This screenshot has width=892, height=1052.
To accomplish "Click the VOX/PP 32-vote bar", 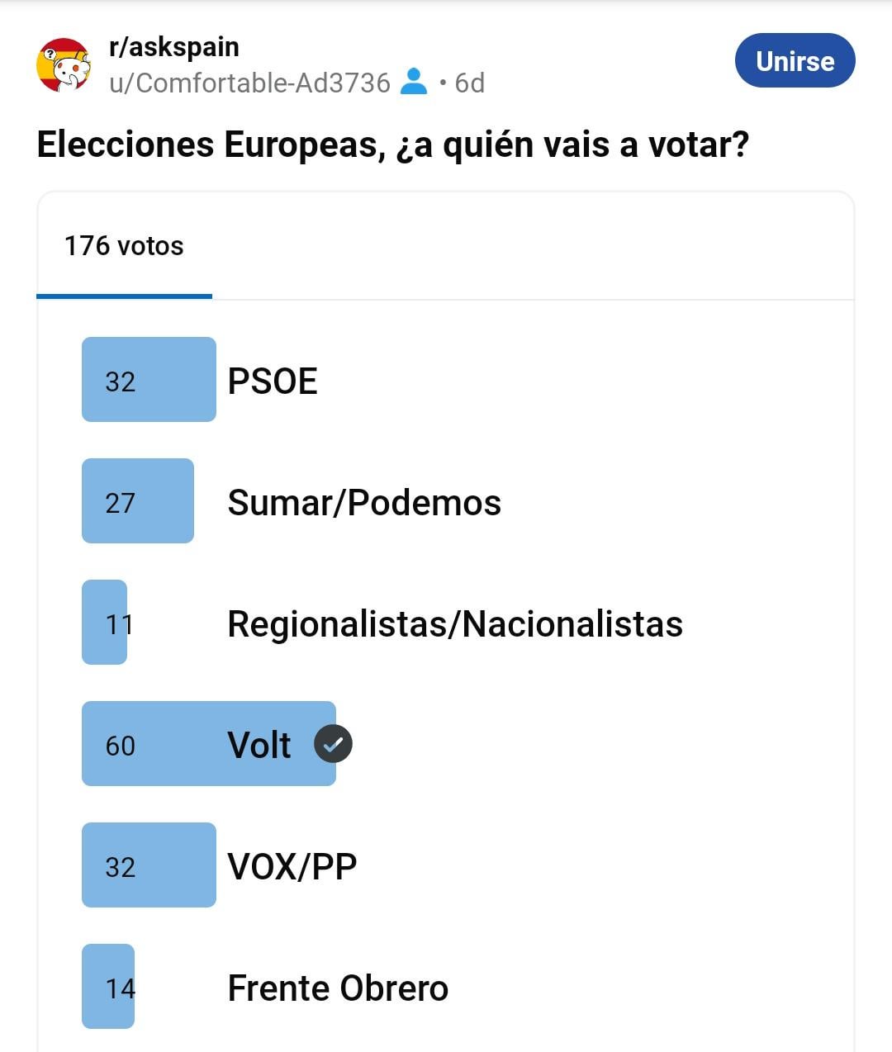I will point(149,865).
